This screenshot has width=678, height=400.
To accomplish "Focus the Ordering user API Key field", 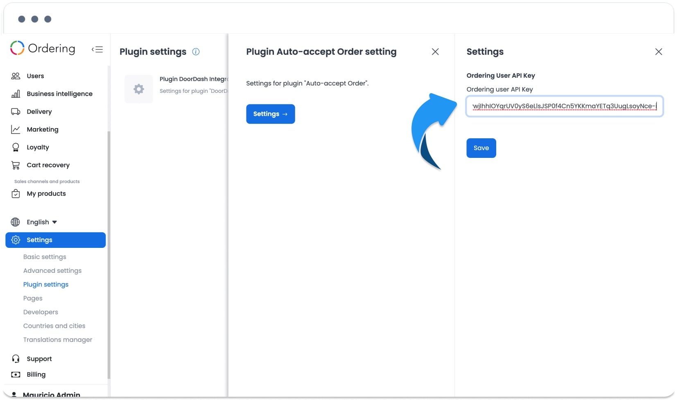I will [x=565, y=106].
